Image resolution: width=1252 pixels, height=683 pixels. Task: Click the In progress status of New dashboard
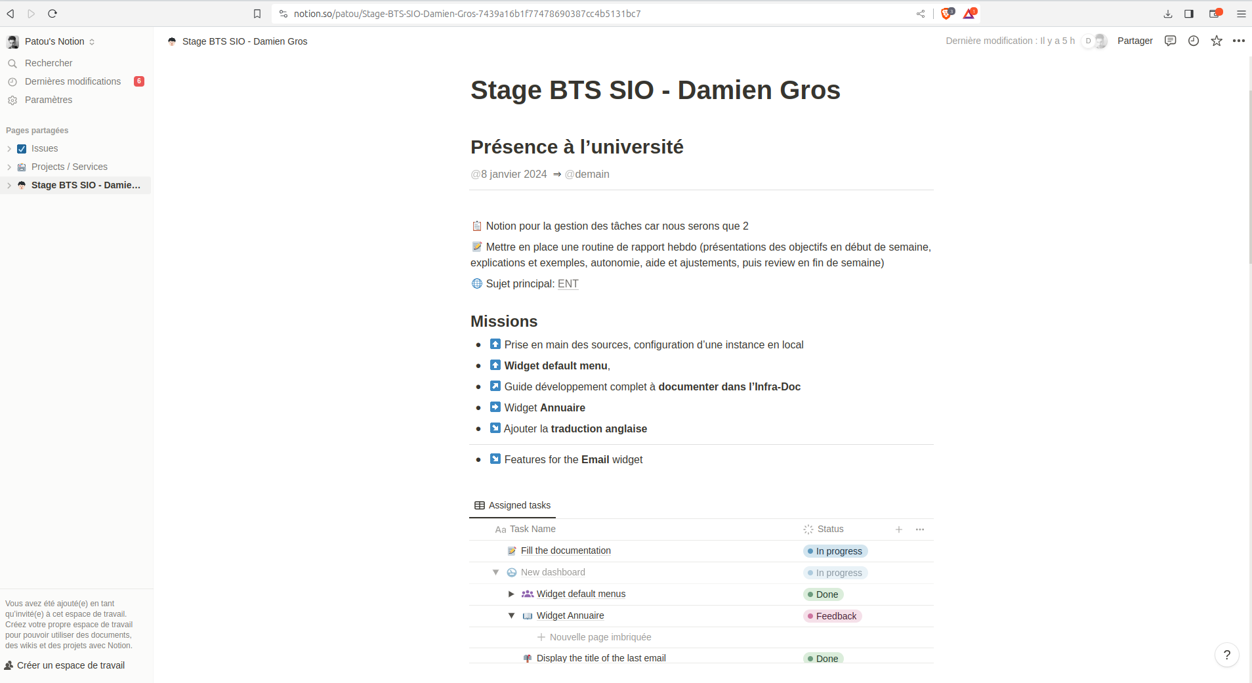click(x=835, y=573)
